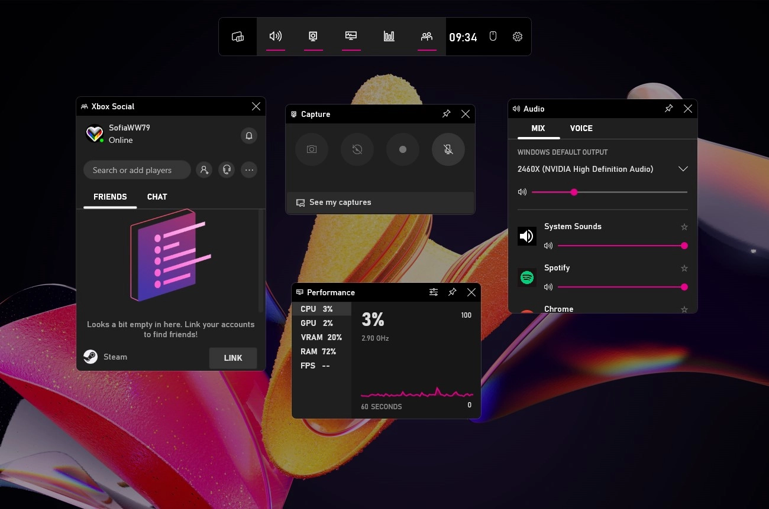Adjust the System Sounds volume slider
Screen dimensions: 769x509
(x=623, y=246)
